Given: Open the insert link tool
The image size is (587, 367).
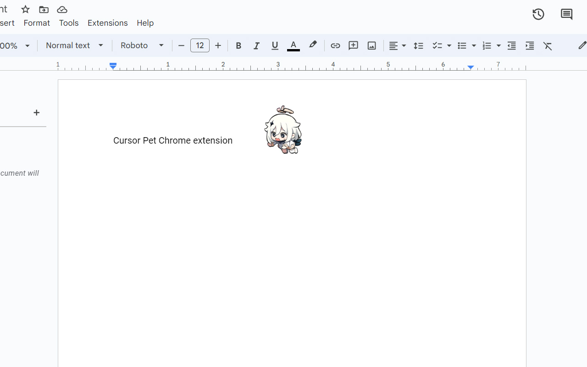Looking at the screenshot, I should point(335,45).
